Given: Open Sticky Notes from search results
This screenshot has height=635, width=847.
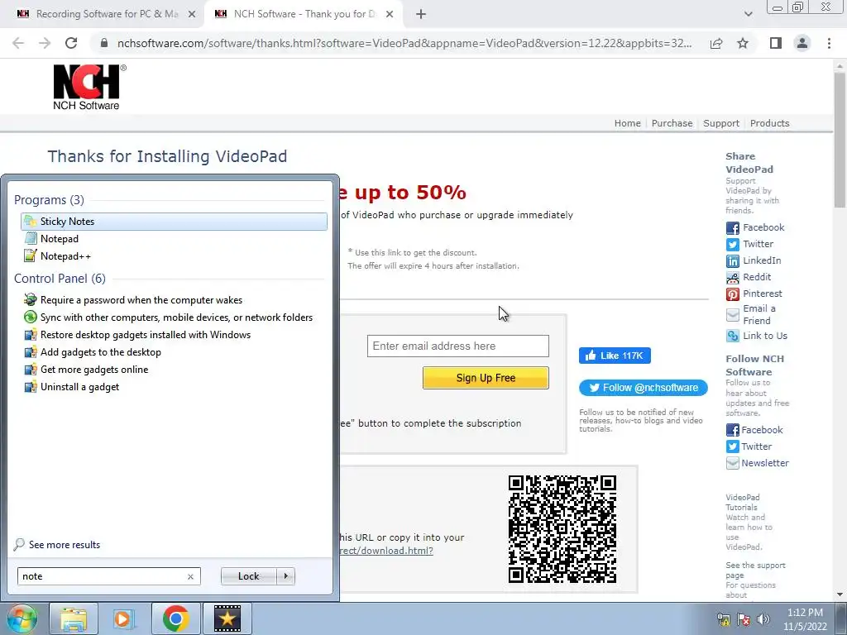Looking at the screenshot, I should pyautogui.click(x=174, y=222).
